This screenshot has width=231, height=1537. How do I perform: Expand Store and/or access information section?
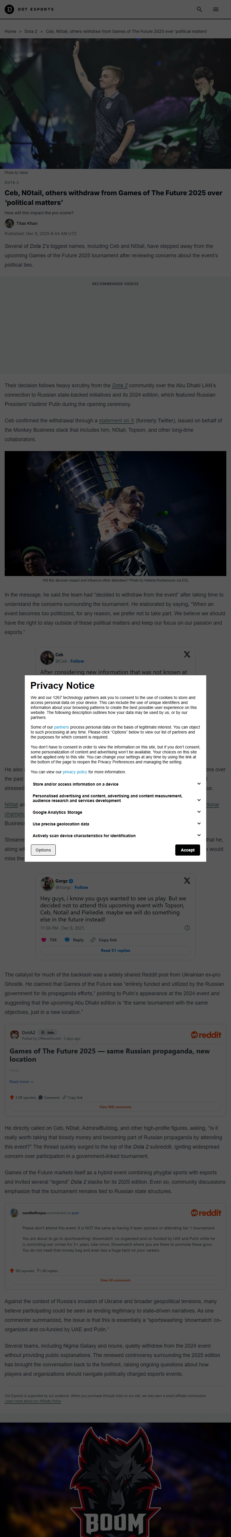click(199, 784)
